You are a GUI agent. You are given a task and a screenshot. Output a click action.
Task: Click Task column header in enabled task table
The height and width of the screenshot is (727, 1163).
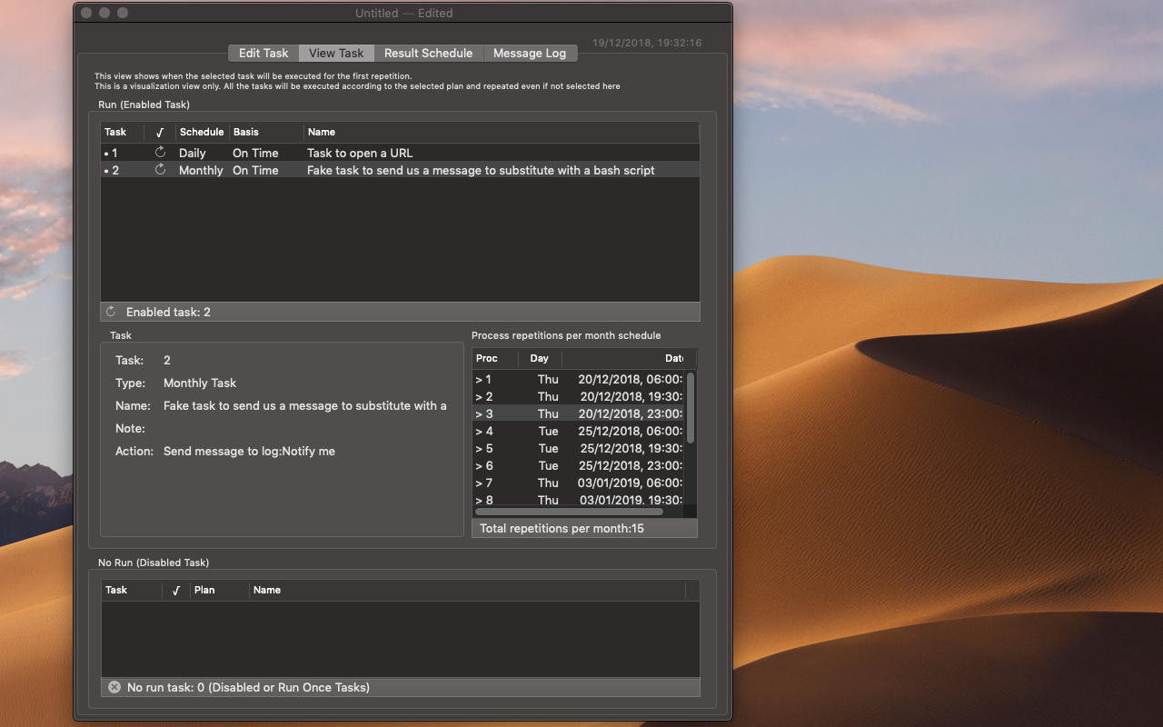click(x=122, y=132)
